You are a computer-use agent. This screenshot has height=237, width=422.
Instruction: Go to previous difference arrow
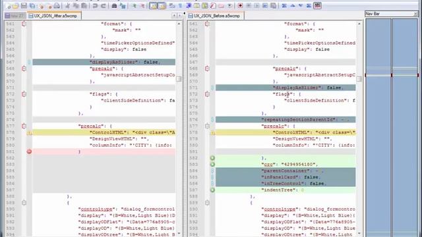point(293,6)
